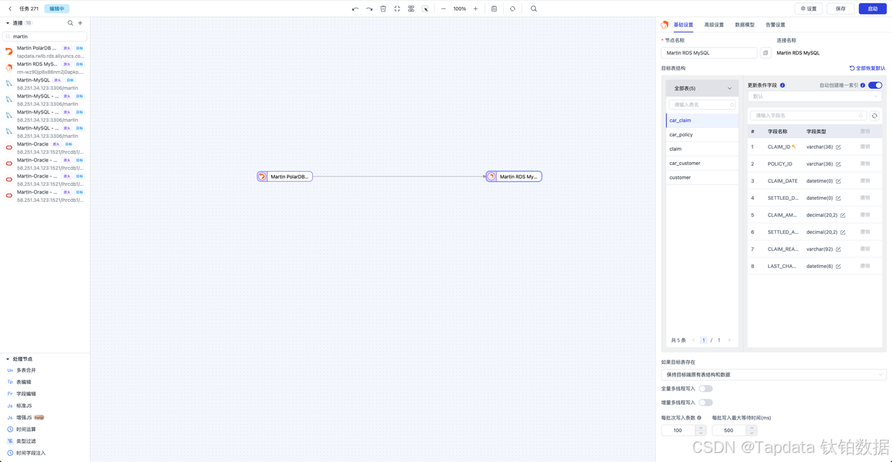
Task: Go to the previous table list page
Action: pos(693,340)
